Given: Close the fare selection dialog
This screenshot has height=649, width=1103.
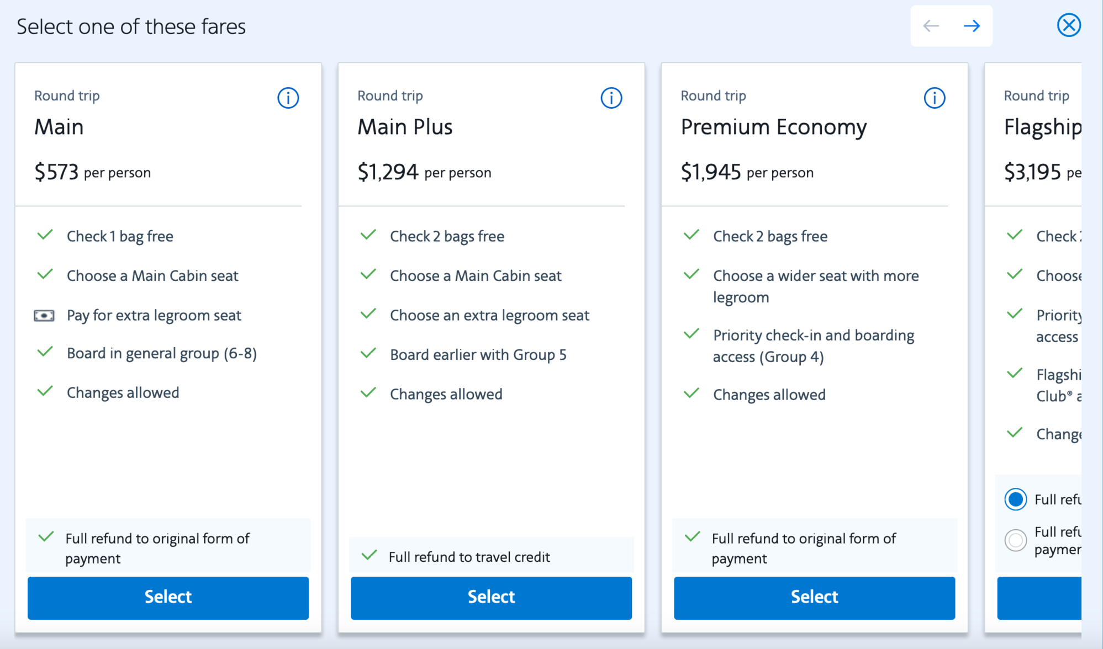Looking at the screenshot, I should tap(1069, 25).
